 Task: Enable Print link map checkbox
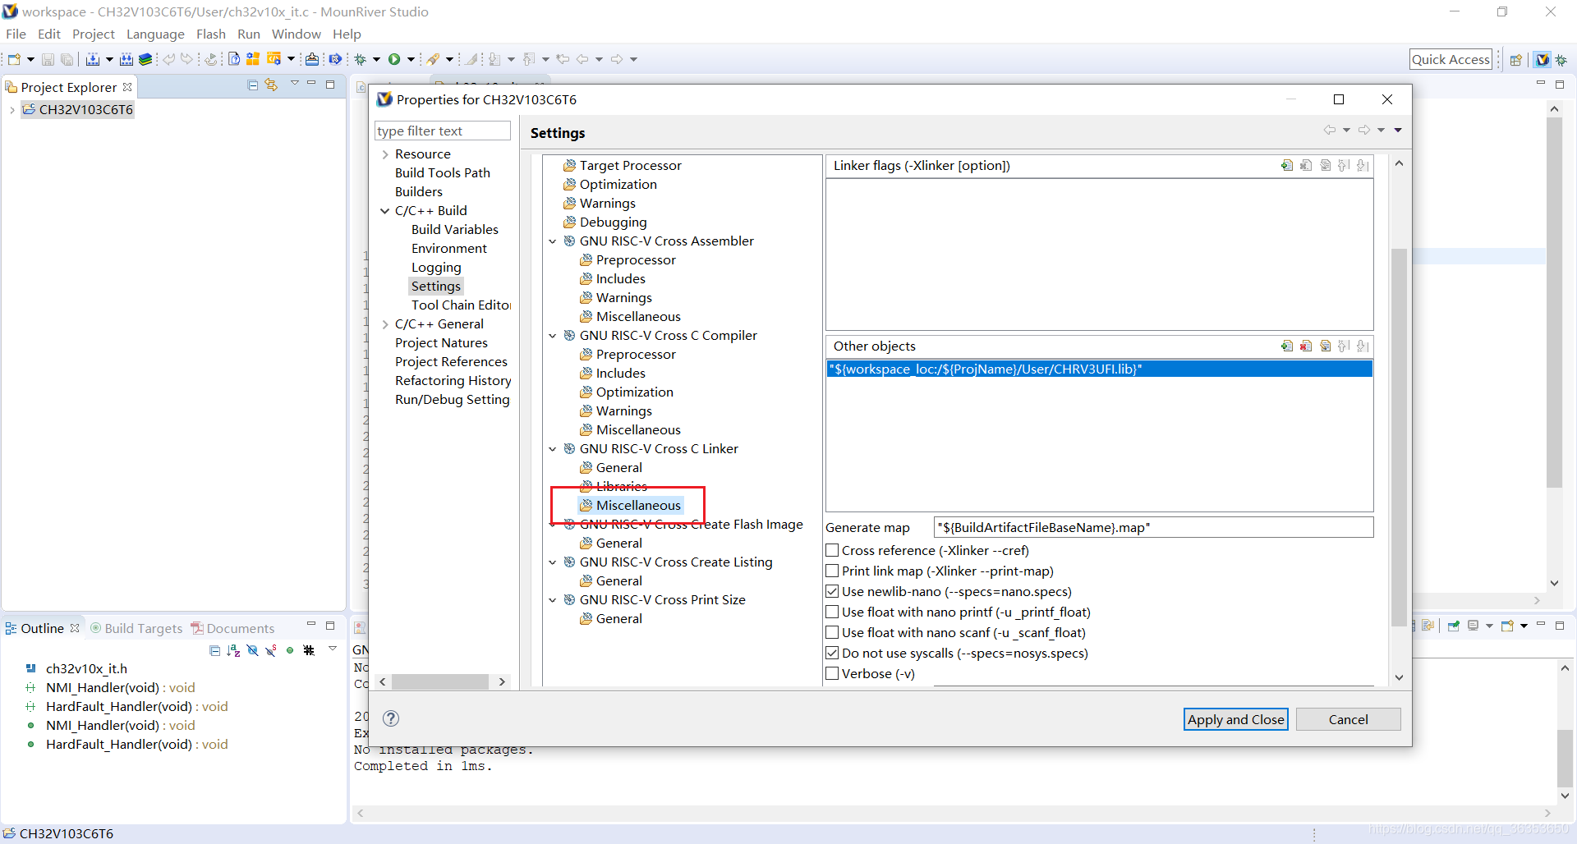[x=832, y=571]
